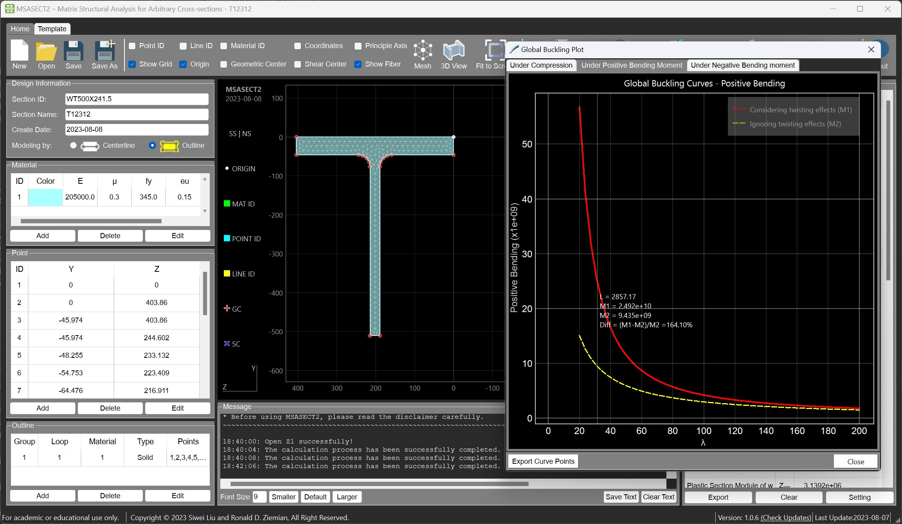Click the SC legend icon
902x524 pixels.
coord(227,343)
